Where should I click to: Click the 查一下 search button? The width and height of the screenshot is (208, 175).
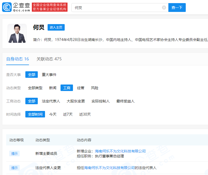[177, 8]
